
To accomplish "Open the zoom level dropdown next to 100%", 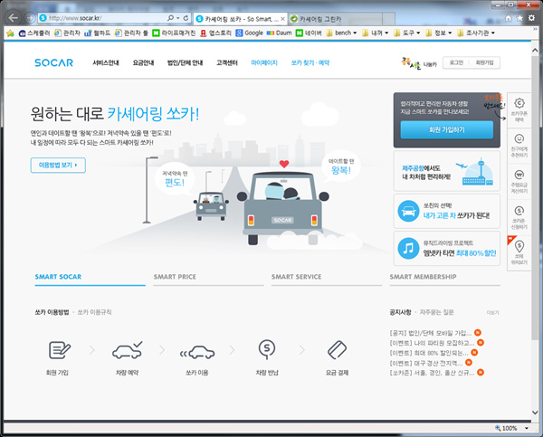I will pyautogui.click(x=527, y=428).
